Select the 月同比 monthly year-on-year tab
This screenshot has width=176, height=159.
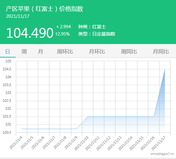click(x=161, y=52)
